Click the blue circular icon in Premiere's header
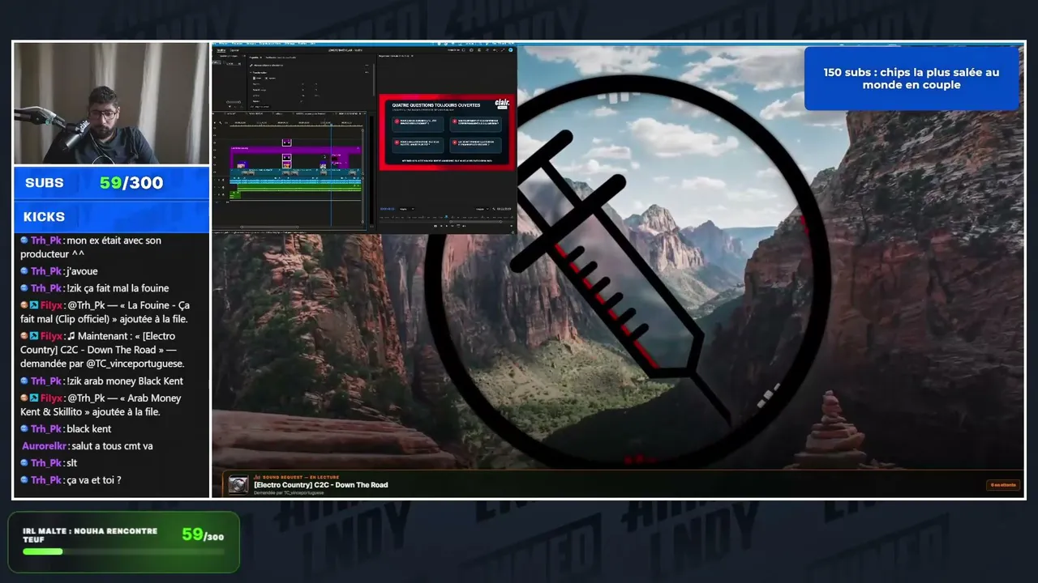Viewport: 1038px width, 583px height. tap(512, 50)
